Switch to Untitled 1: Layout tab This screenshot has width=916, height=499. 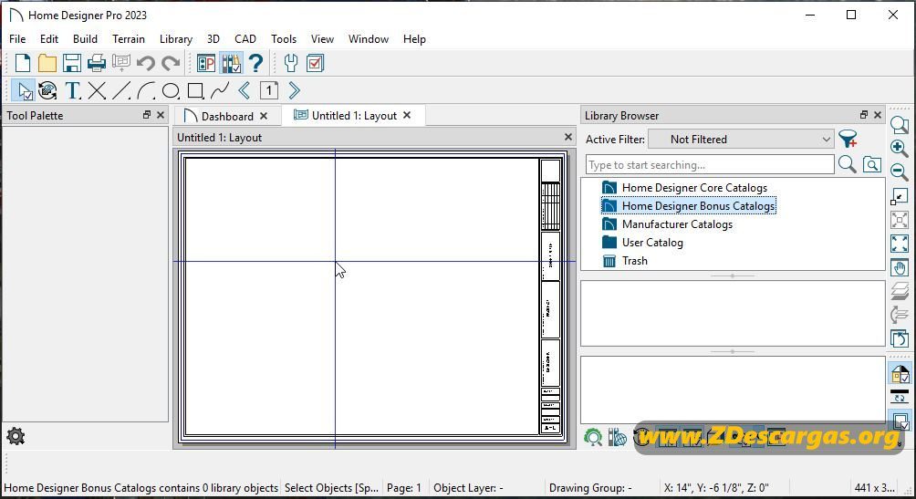(354, 116)
